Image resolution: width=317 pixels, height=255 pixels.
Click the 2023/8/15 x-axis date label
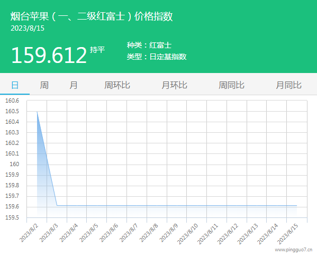click(288, 234)
